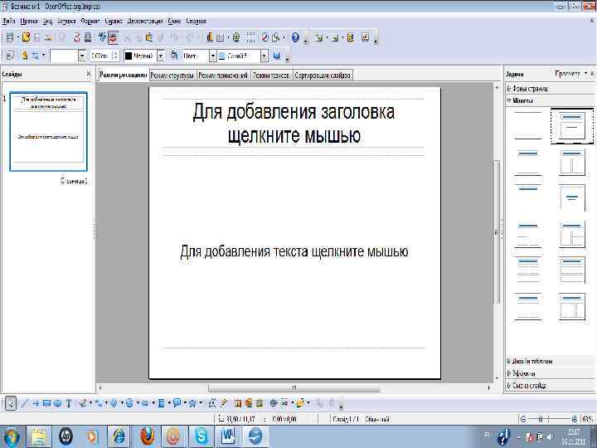Select the Stars shapes icon
597x448 pixels.
192,403
